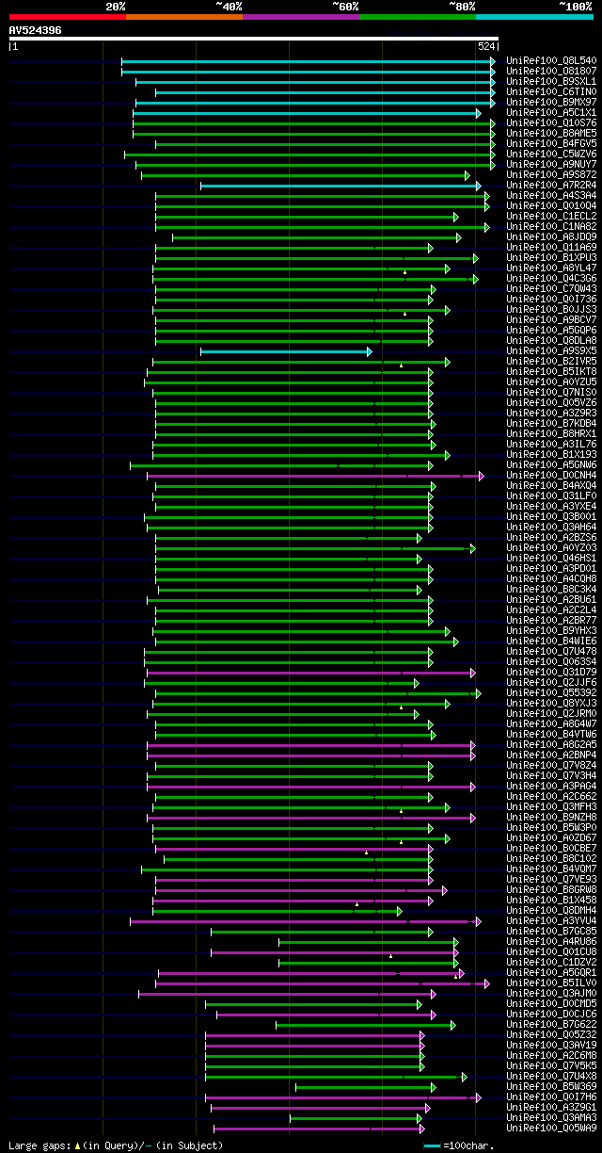Click the arrowhead ending the UniRef100_B5ILV0 bar
The width and height of the screenshot is (602, 1153).
click(486, 983)
